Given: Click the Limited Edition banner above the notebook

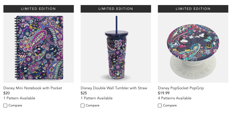Looking at the screenshot, I should click(x=38, y=9).
